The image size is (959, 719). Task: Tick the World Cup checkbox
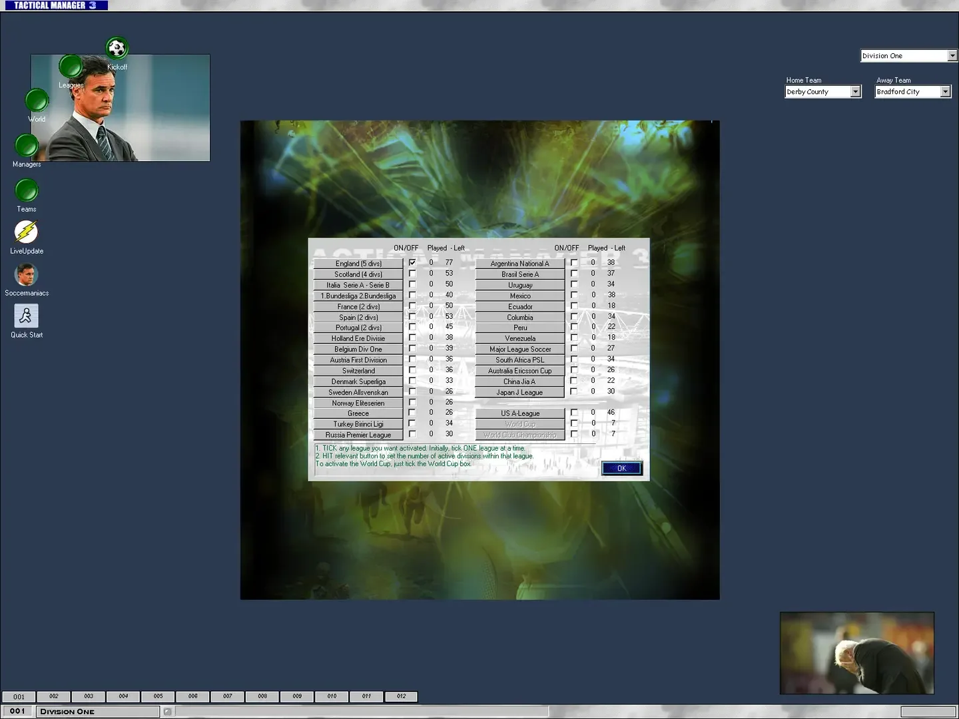[575, 423]
